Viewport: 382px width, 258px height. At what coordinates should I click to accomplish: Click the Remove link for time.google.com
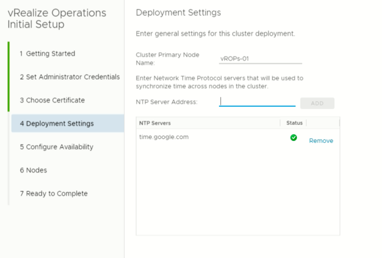click(x=321, y=141)
